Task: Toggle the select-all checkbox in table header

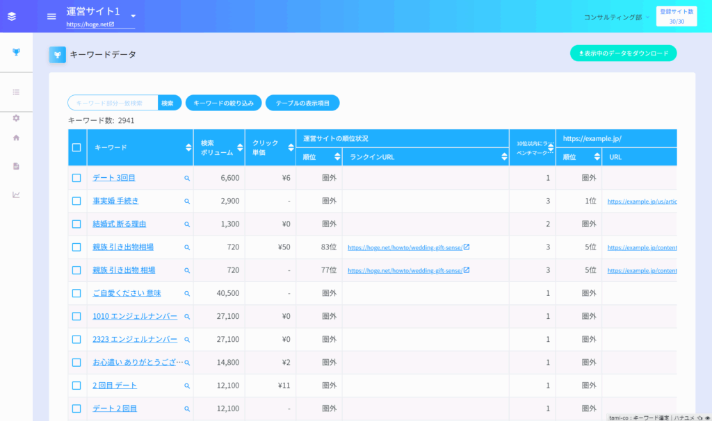Action: click(x=76, y=147)
